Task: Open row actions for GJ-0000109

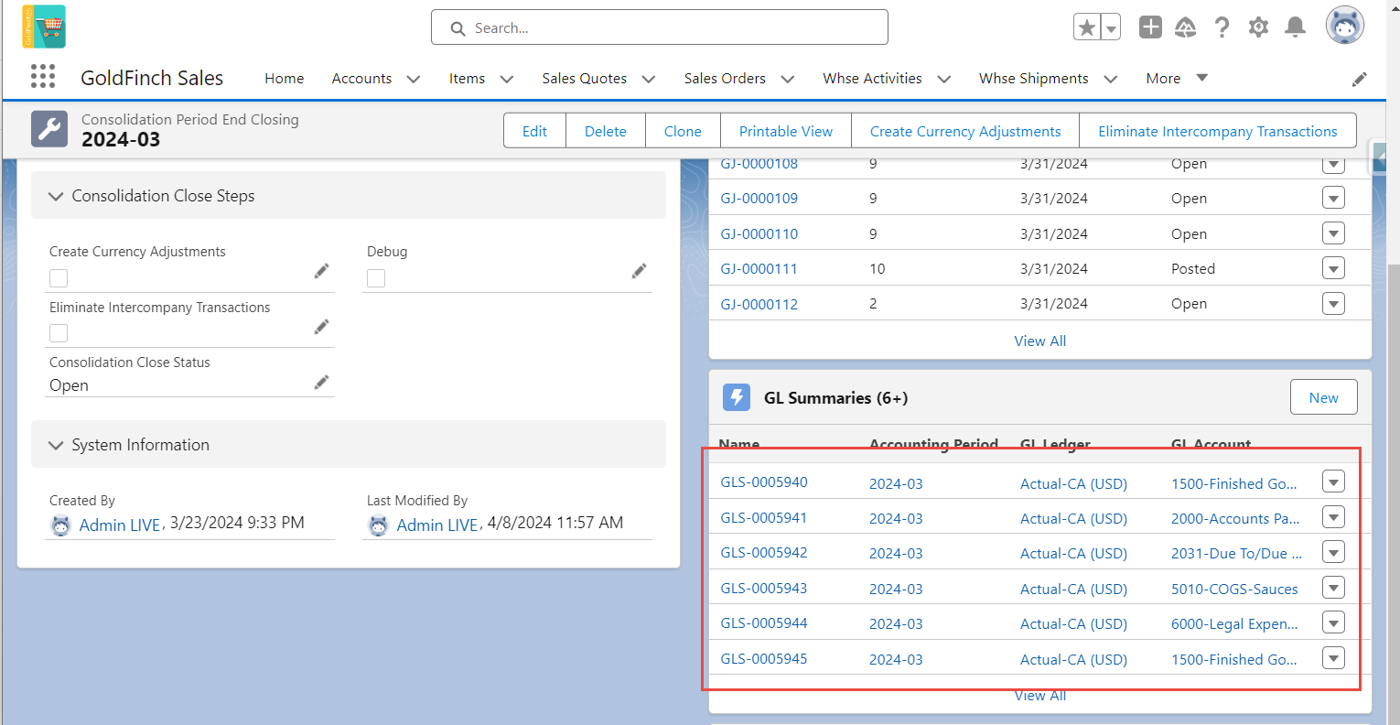Action: (1333, 199)
